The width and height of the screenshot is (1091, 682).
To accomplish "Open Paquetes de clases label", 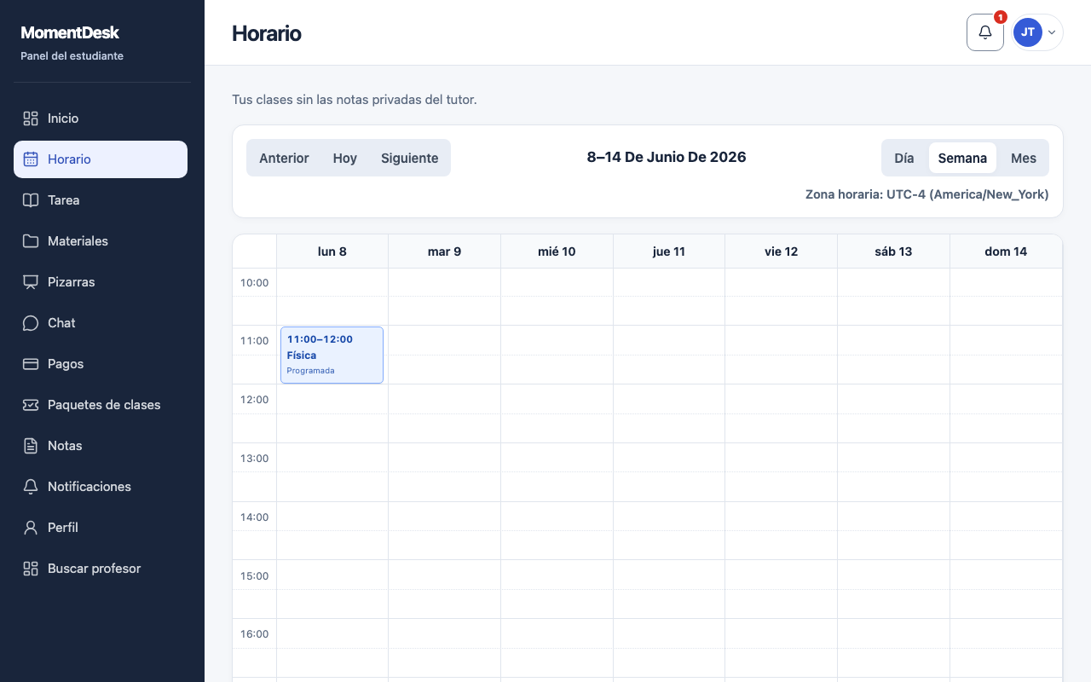I will pos(104,405).
